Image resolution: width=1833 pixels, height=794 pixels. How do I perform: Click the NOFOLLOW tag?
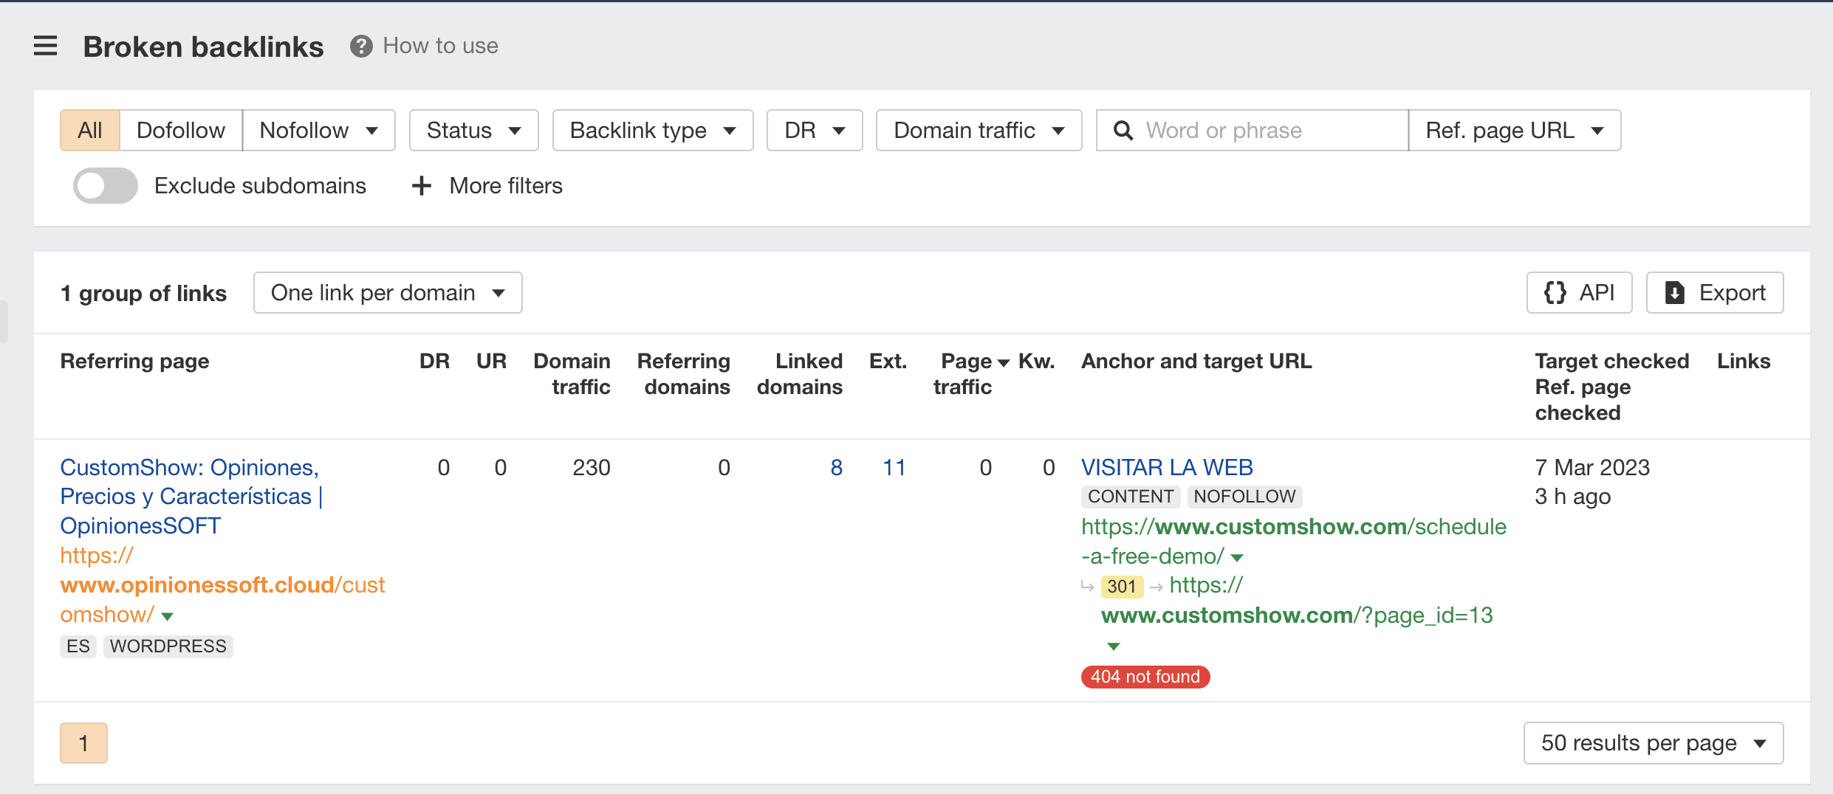[1244, 497]
